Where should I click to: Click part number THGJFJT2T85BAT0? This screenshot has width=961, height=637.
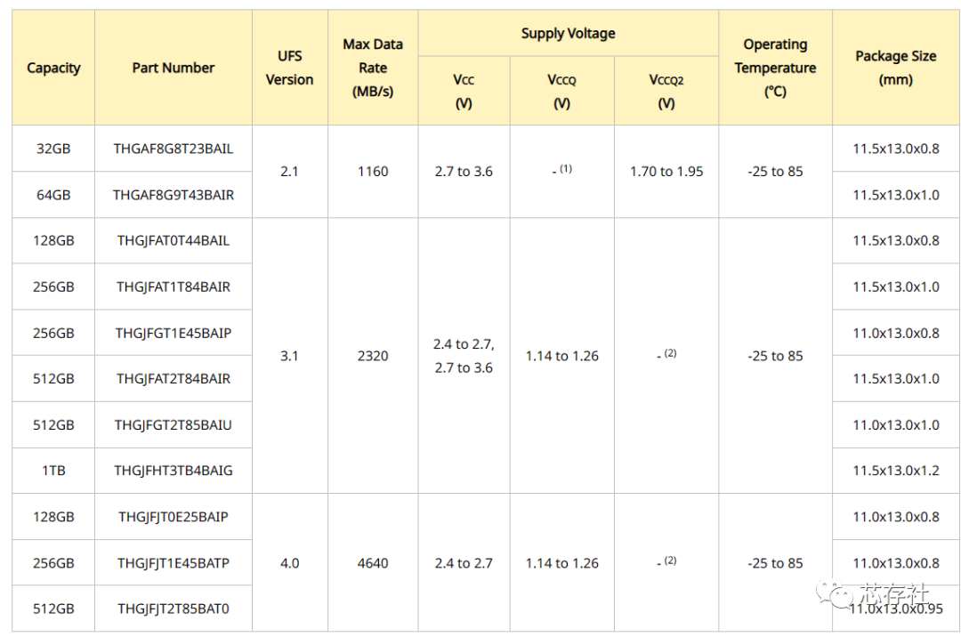(x=174, y=609)
